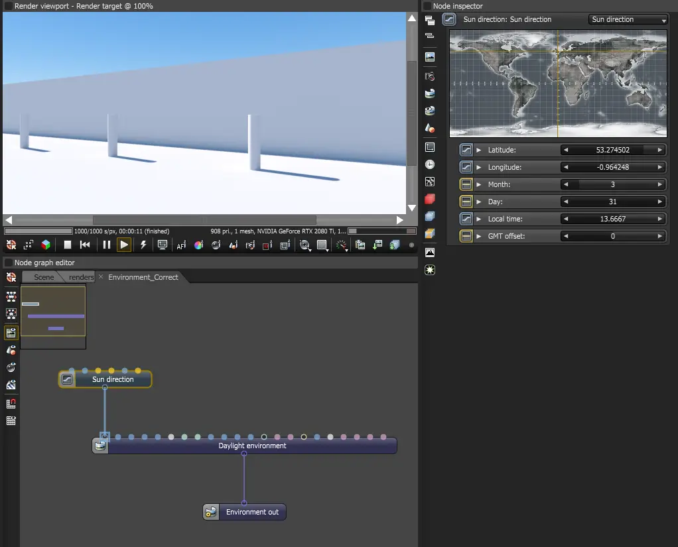This screenshot has height=547, width=678.
Task: Open the render priority gauge dropdown
Action: (x=342, y=245)
